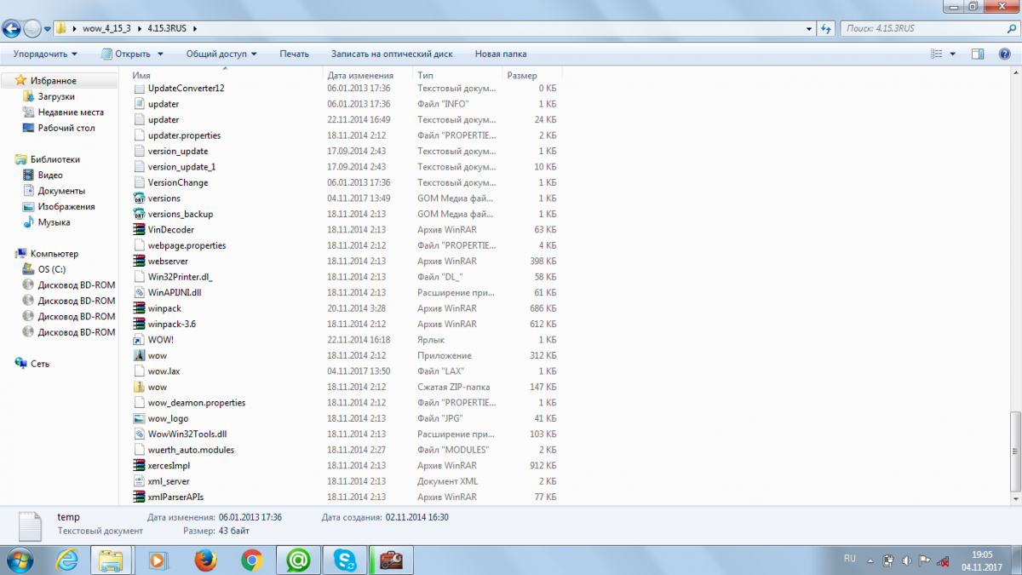Open Skype from the taskbar
The image size is (1022, 575).
coord(344,560)
